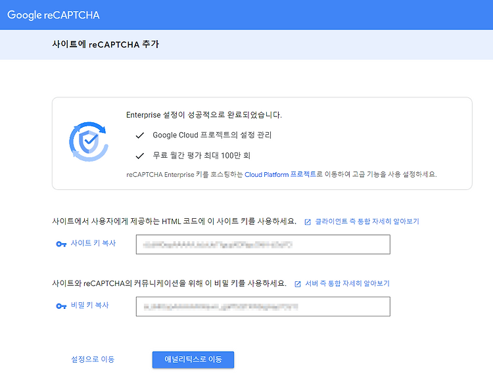Image resolution: width=493 pixels, height=391 pixels.
Task: Copy the secret key via 비밀 키 복사
Action: [x=89, y=305]
